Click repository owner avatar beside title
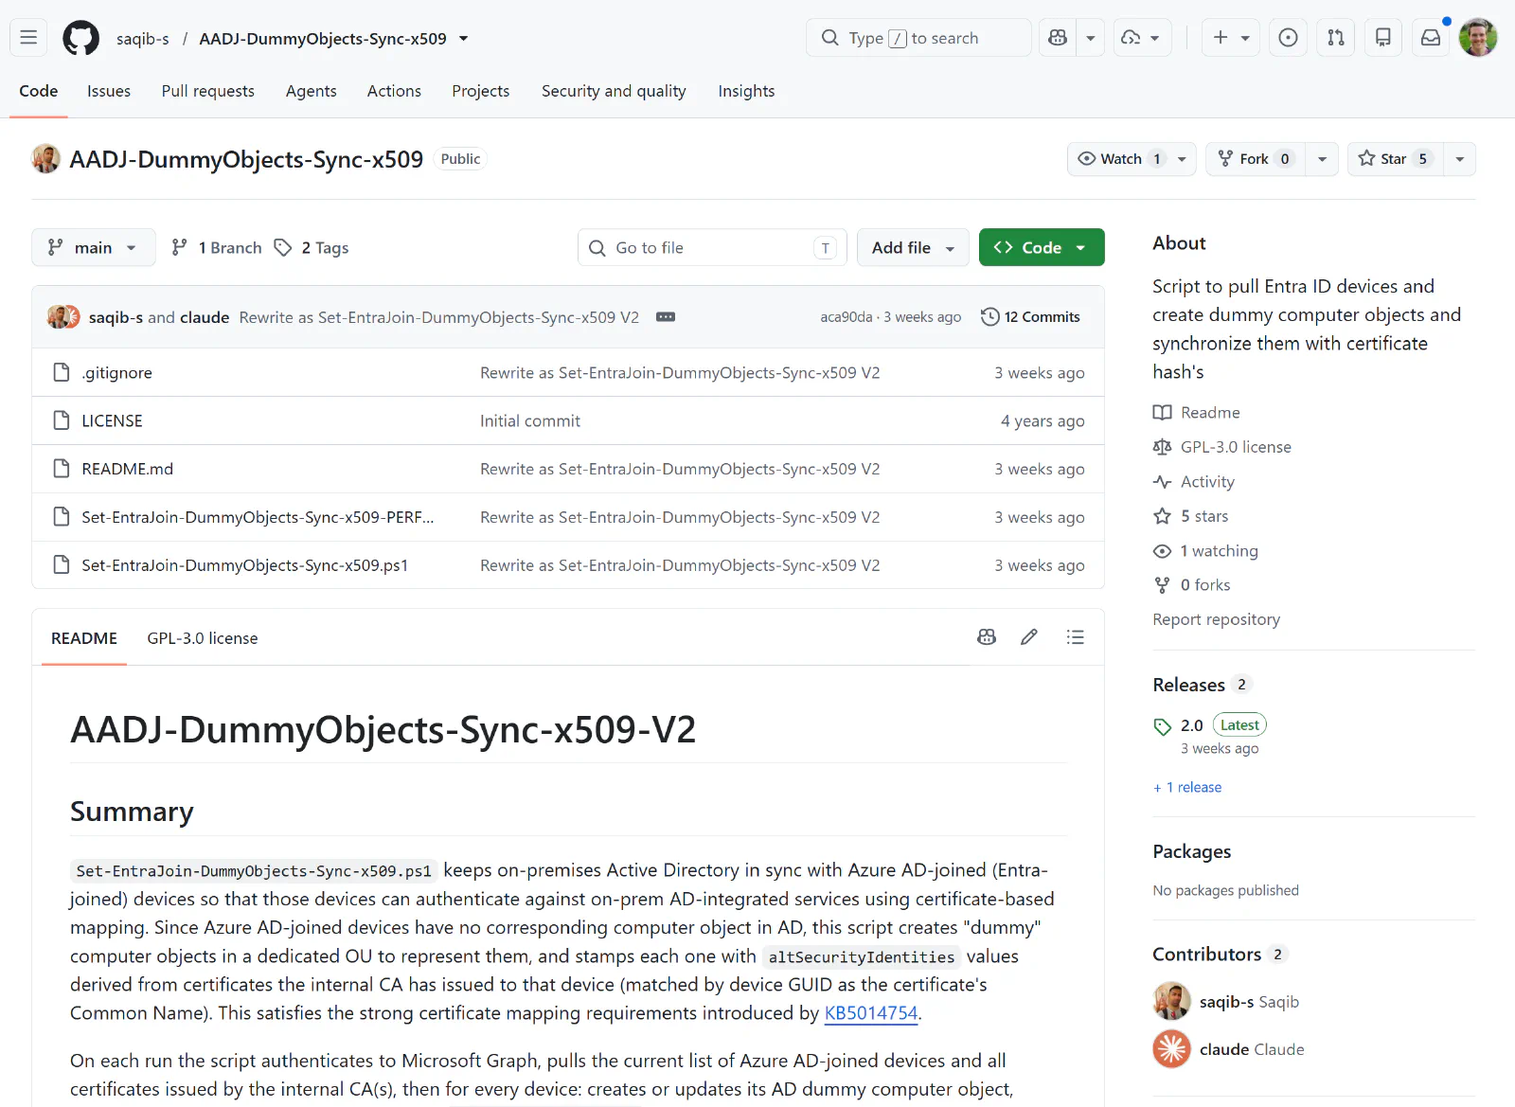This screenshot has height=1107, width=1515. (45, 158)
